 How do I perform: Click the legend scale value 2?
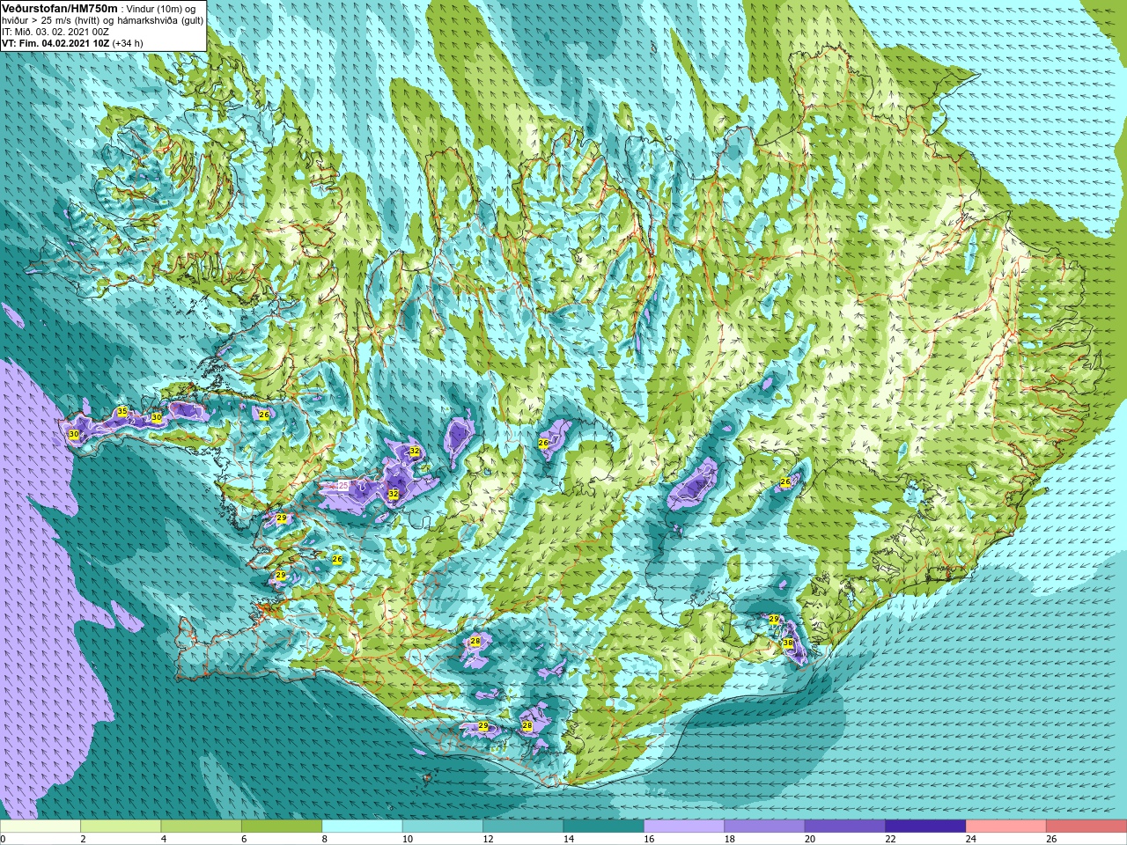[x=83, y=839]
